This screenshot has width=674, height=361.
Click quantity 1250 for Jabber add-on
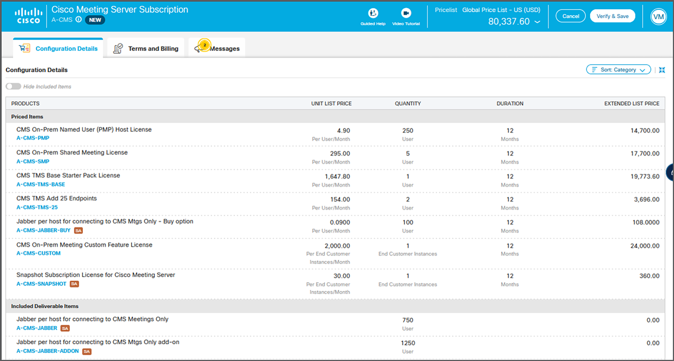pos(408,343)
